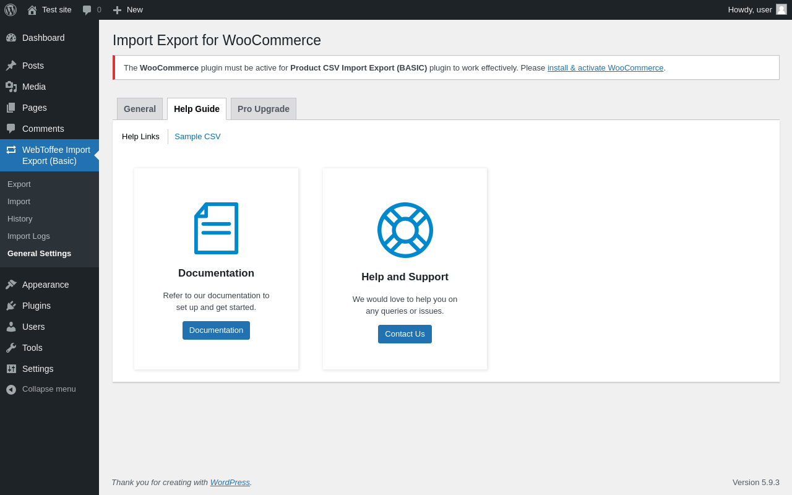Click the Documentation card heading

216,273
